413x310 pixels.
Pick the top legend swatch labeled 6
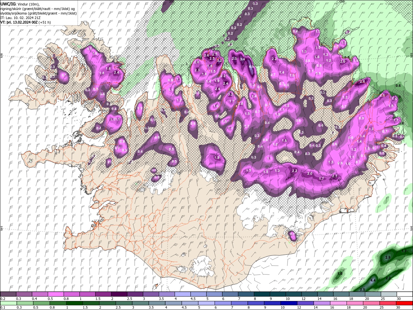coord(230,294)
